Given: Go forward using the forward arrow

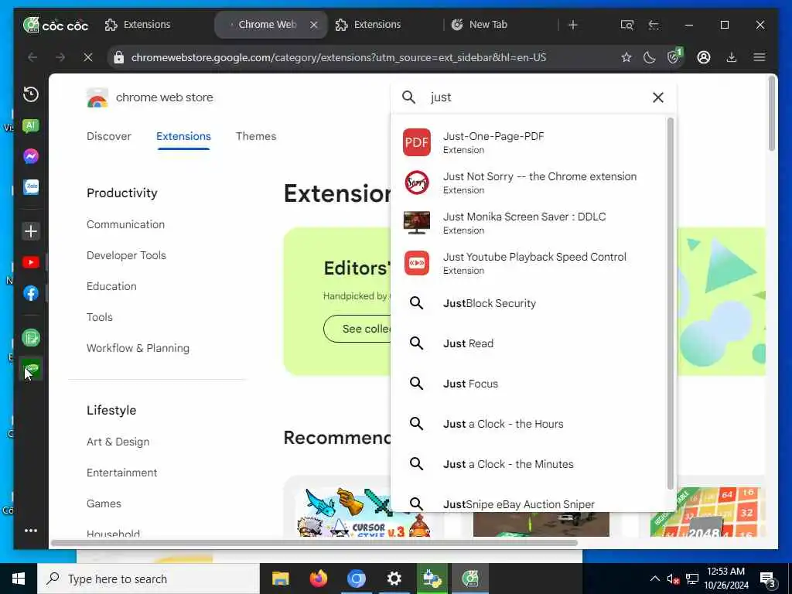Looking at the screenshot, I should (x=60, y=57).
